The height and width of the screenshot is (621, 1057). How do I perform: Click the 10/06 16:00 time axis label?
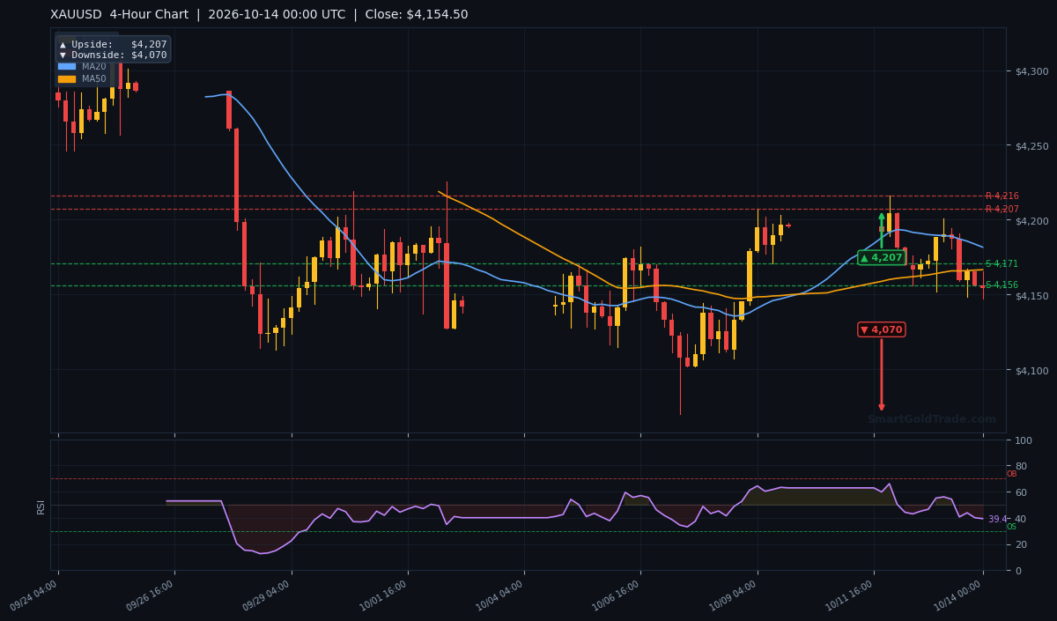click(617, 595)
